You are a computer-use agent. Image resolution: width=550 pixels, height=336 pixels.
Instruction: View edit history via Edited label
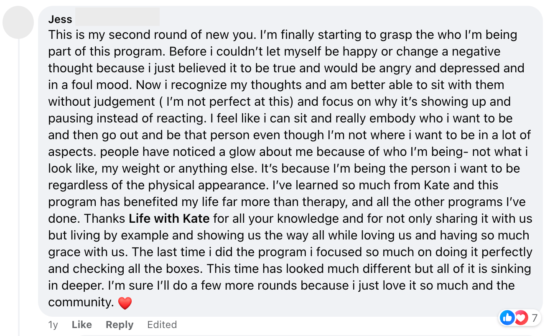tap(162, 325)
